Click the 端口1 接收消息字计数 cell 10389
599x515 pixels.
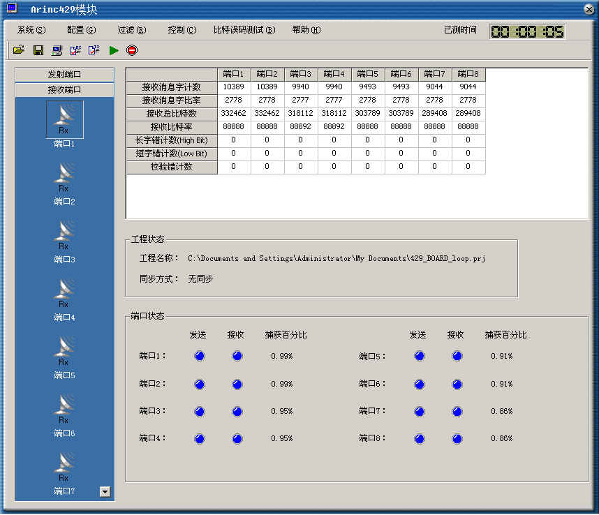pyautogui.click(x=234, y=87)
